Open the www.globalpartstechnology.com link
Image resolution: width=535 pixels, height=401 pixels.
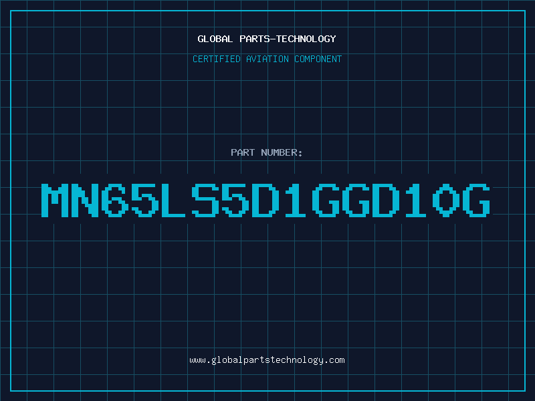[x=267, y=360]
